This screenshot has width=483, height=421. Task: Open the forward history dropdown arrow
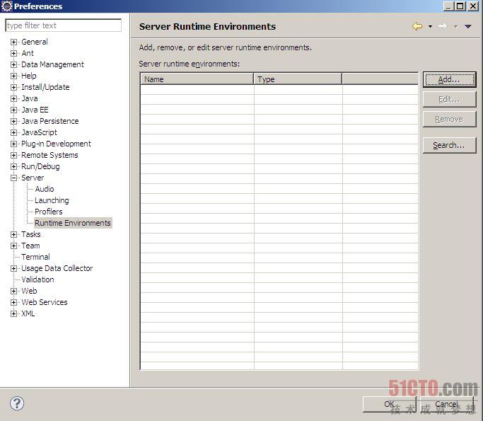click(x=455, y=26)
